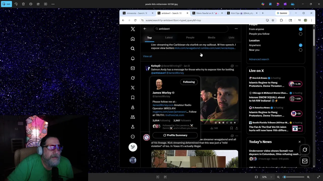This screenshot has height=181, width=323.
Task: Click View all link
Action: [147, 56]
